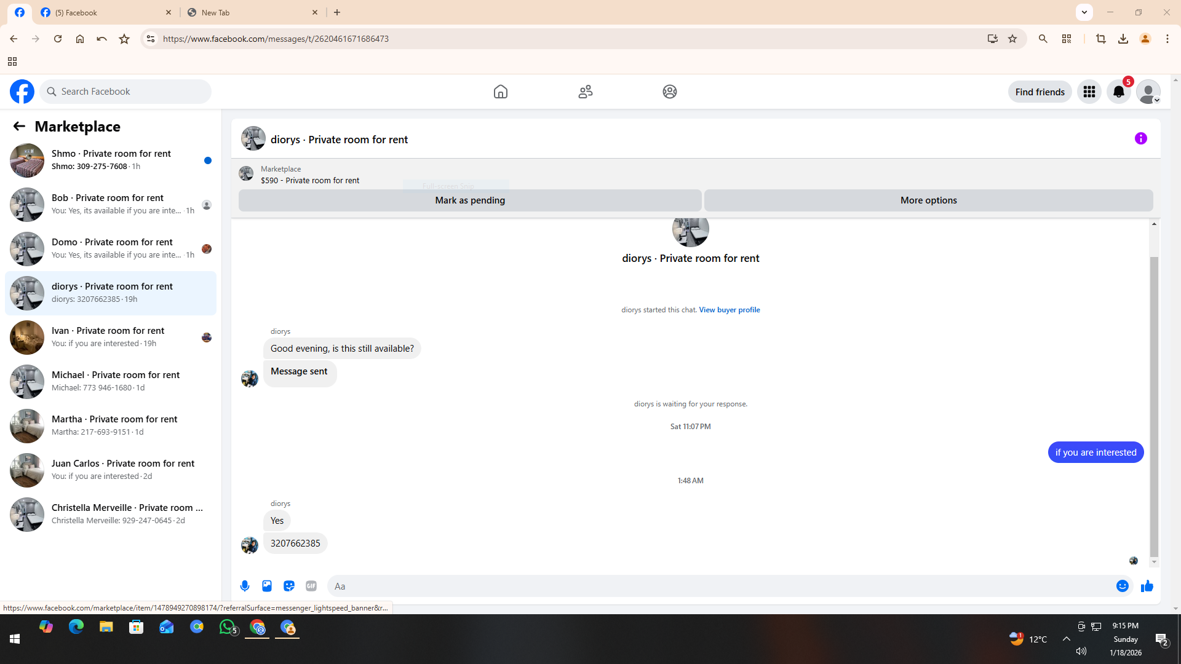Screen dimensions: 1181x664
Task: Open the sticker picker icon
Action: coord(289,586)
